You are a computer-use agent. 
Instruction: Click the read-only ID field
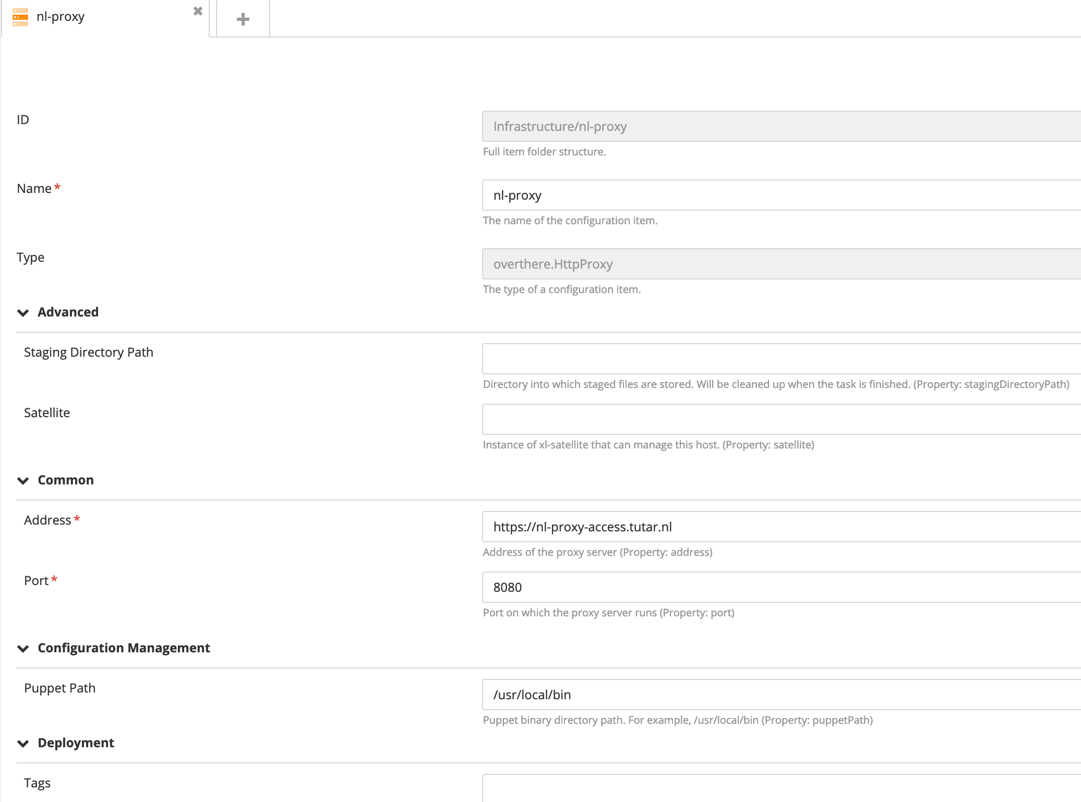(x=780, y=126)
